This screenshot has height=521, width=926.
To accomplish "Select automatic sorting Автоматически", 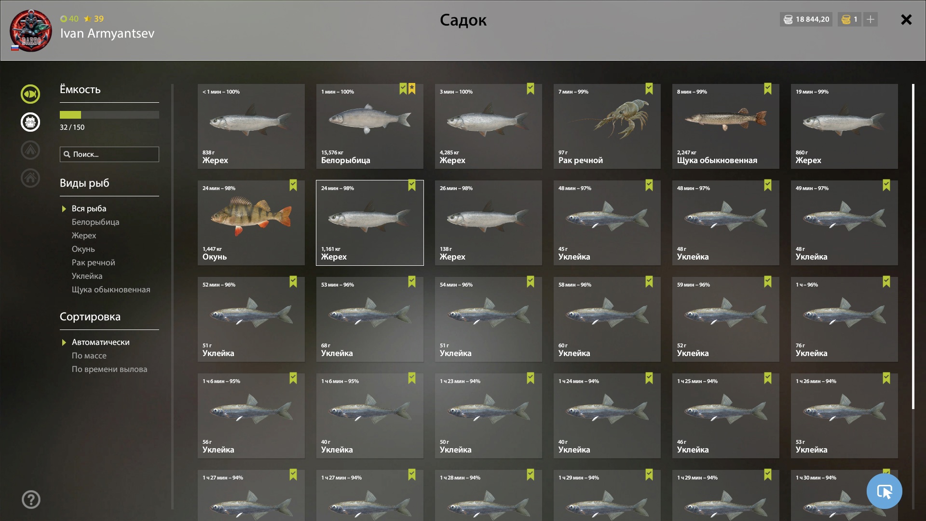I will pyautogui.click(x=100, y=342).
